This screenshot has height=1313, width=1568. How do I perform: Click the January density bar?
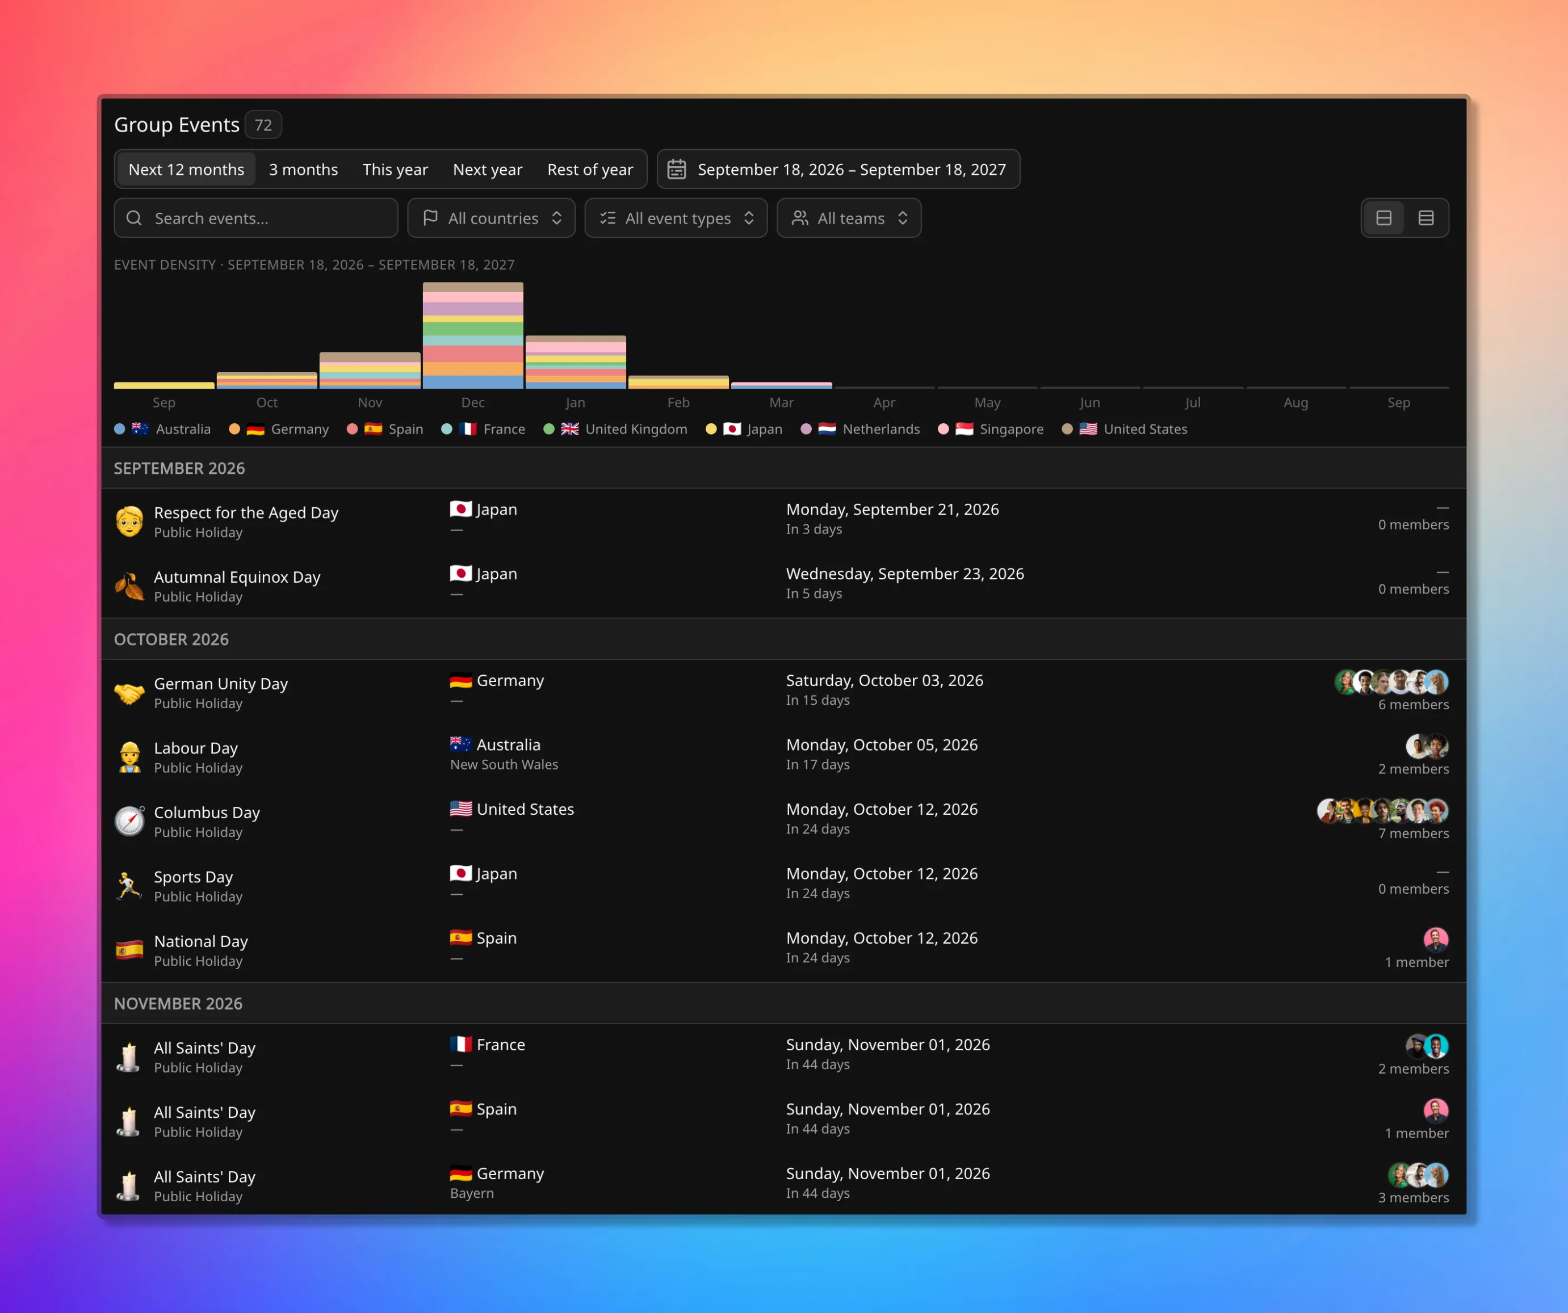(576, 362)
